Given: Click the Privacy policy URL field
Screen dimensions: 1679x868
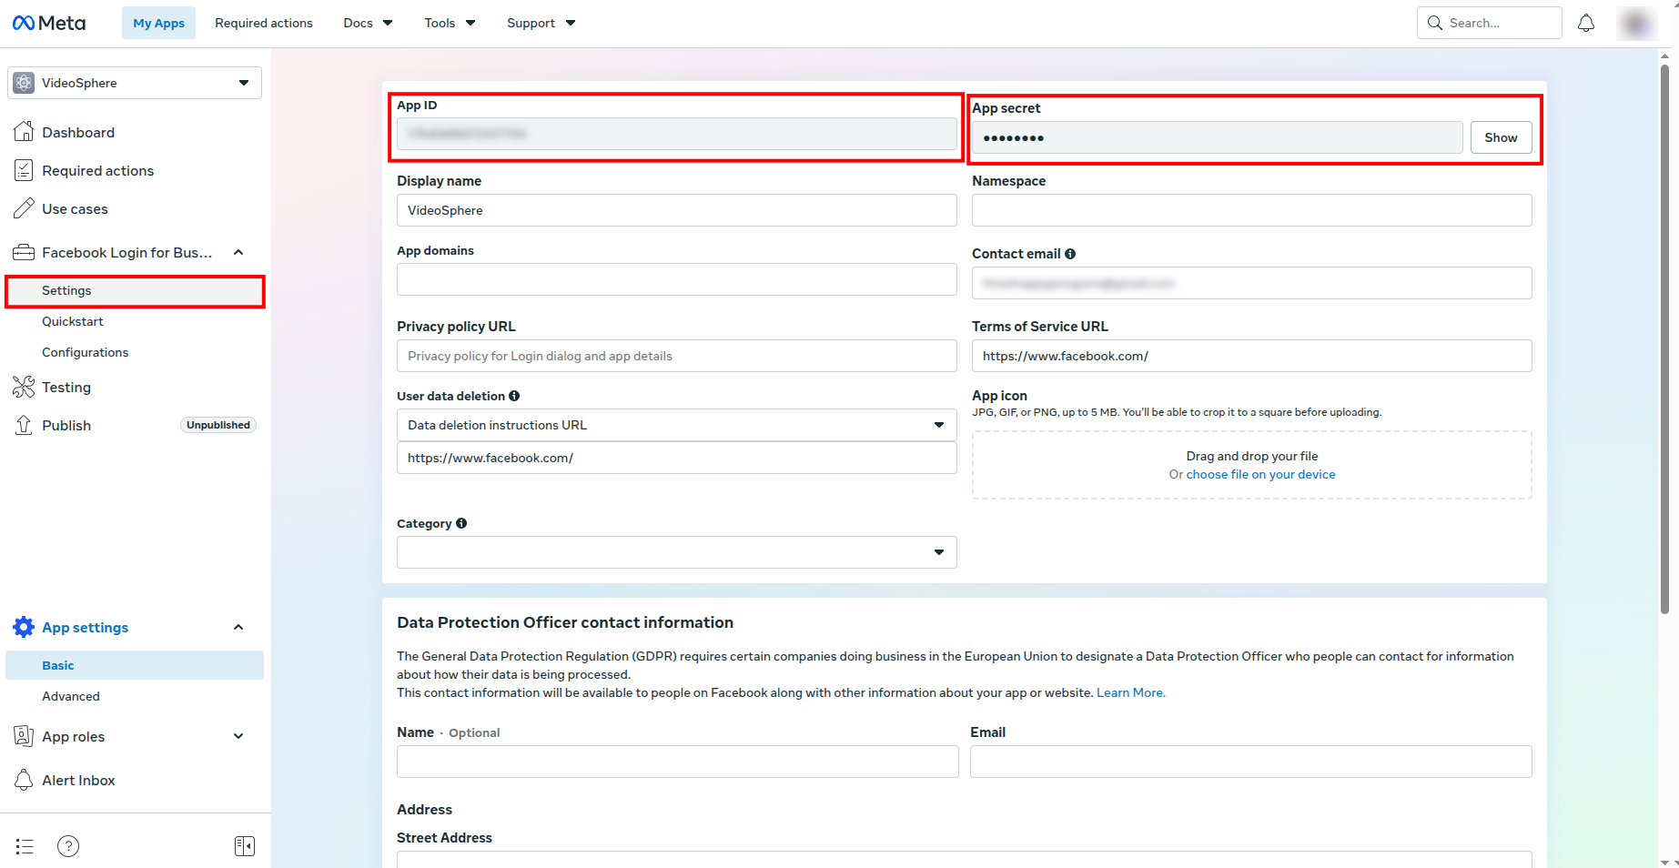Looking at the screenshot, I should 676,356.
